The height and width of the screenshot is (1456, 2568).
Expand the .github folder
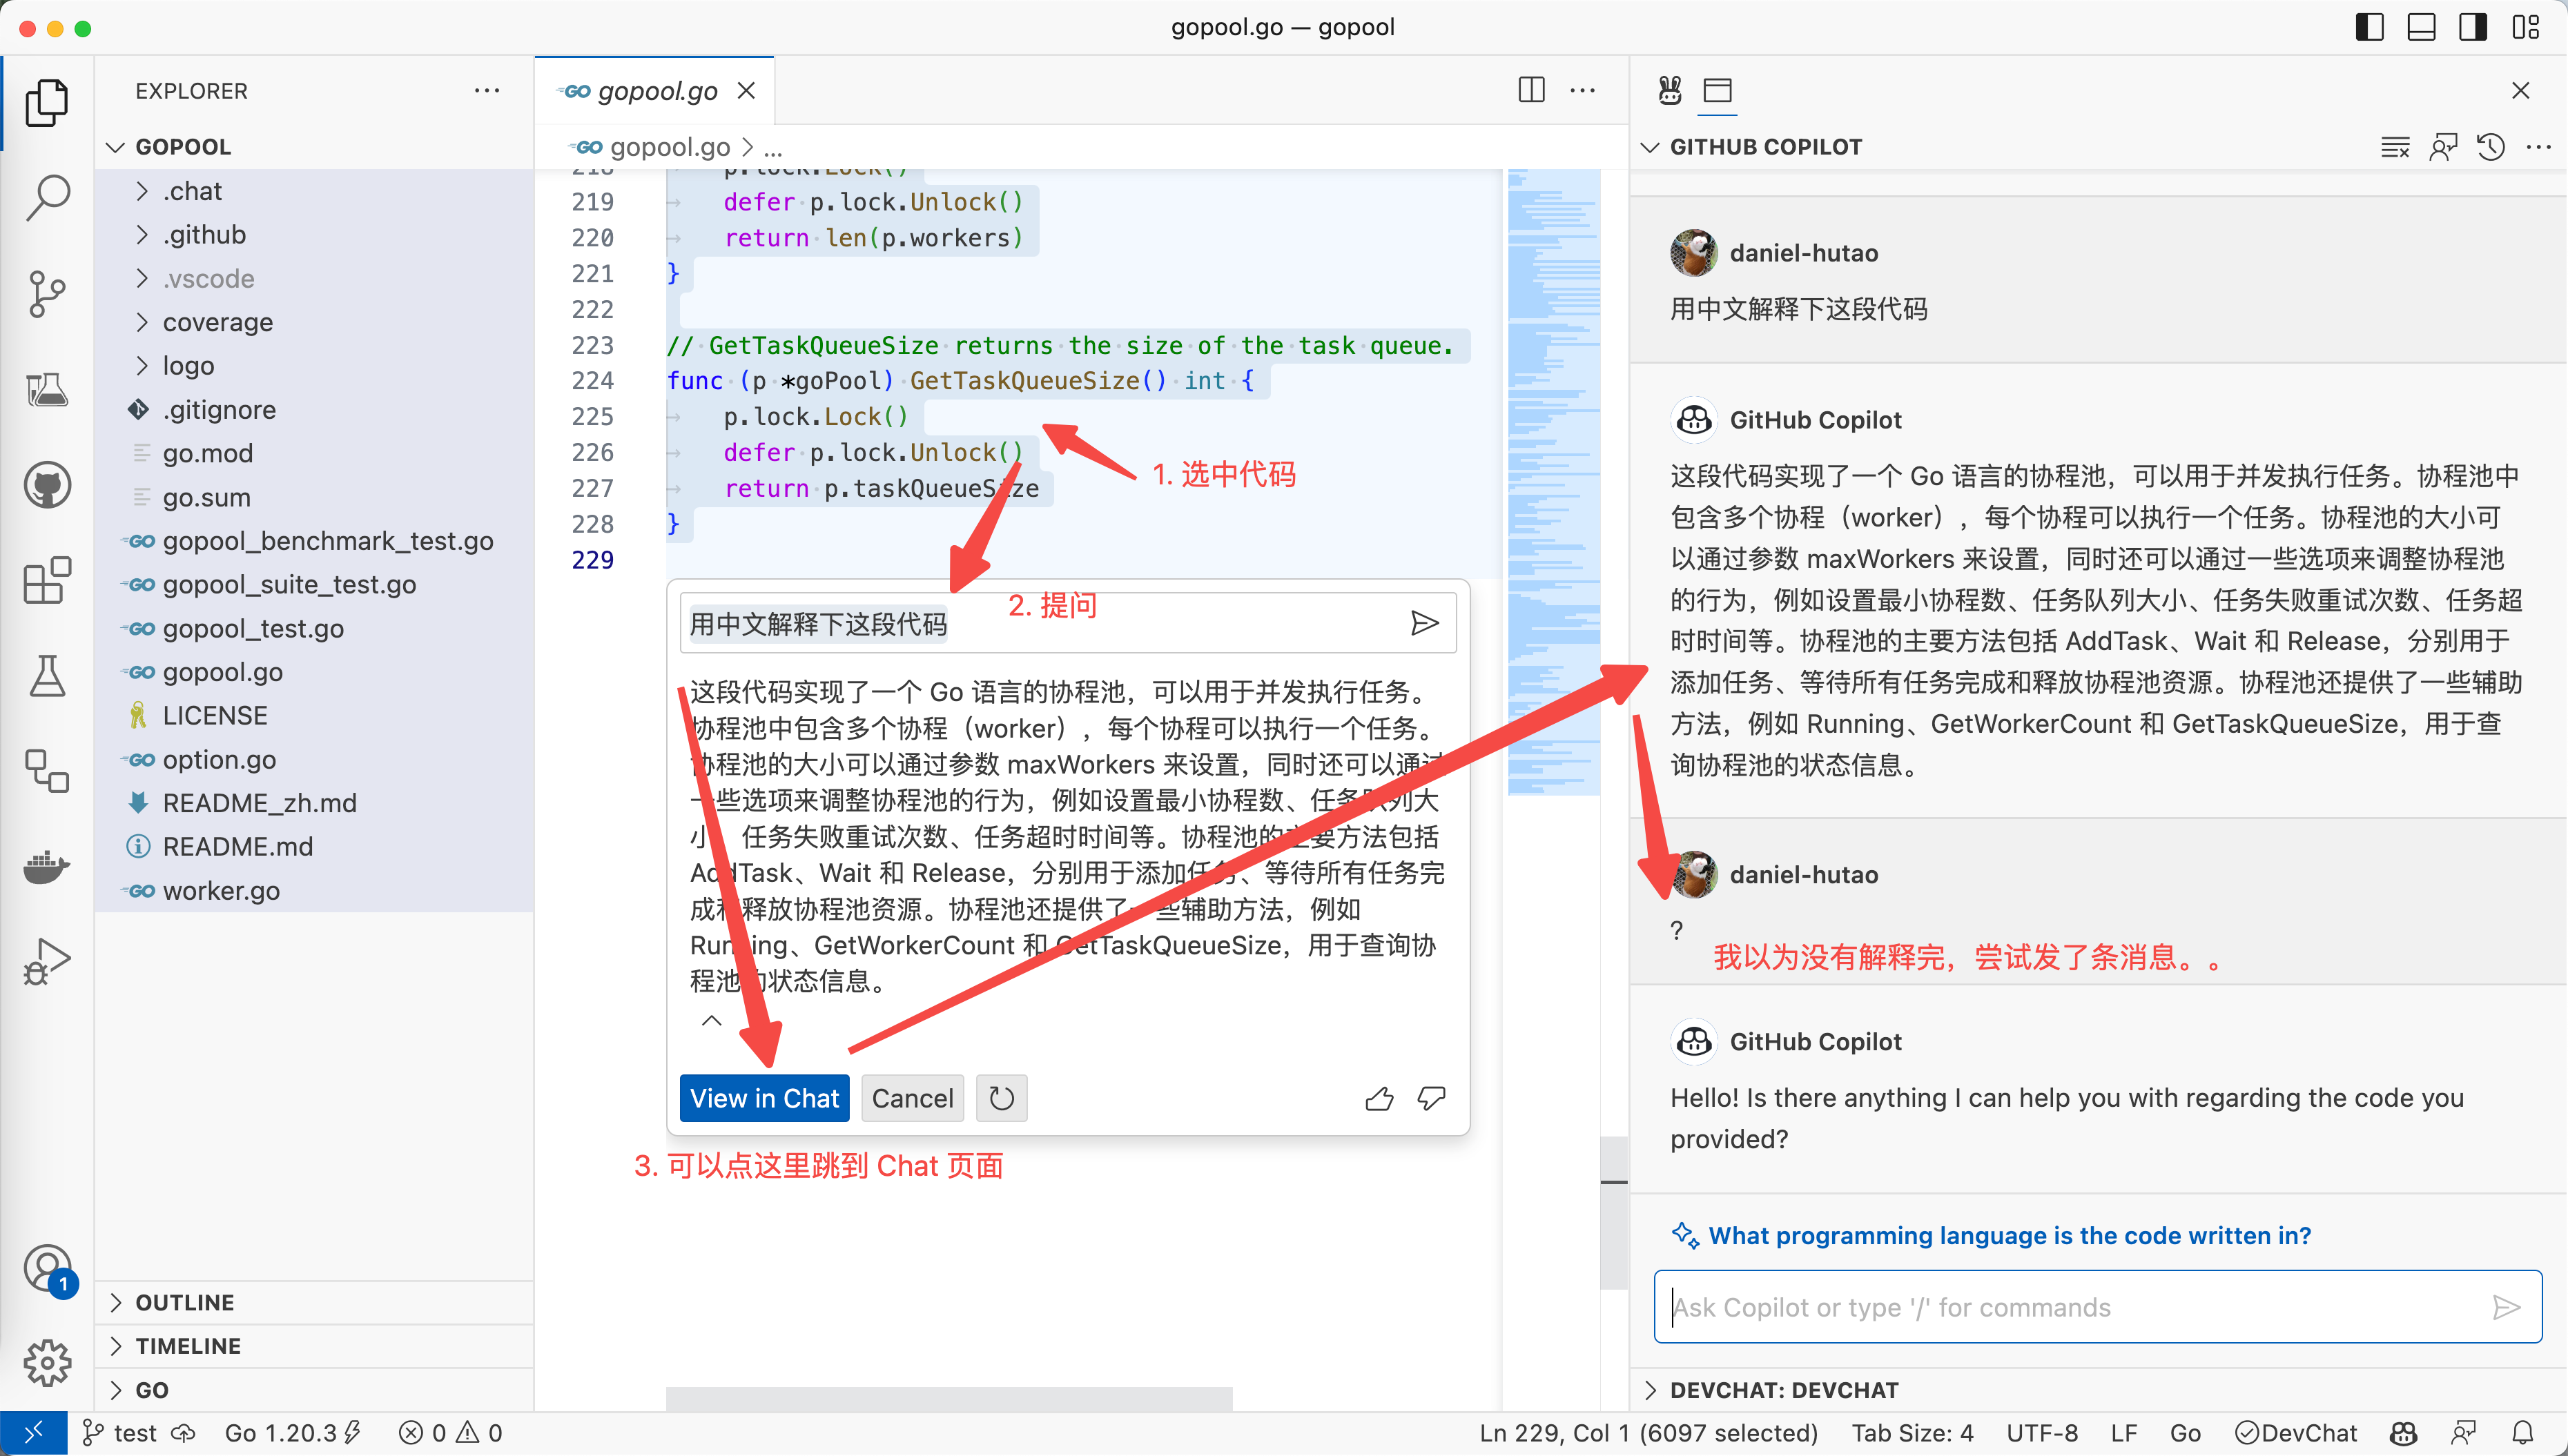click(x=314, y=235)
